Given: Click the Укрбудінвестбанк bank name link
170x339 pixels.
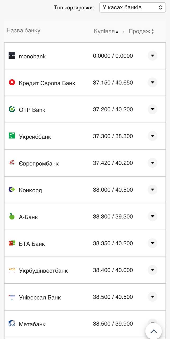Looking at the screenshot, I should click(x=44, y=270).
